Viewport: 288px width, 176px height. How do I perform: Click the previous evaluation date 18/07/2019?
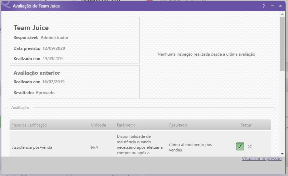53,82
